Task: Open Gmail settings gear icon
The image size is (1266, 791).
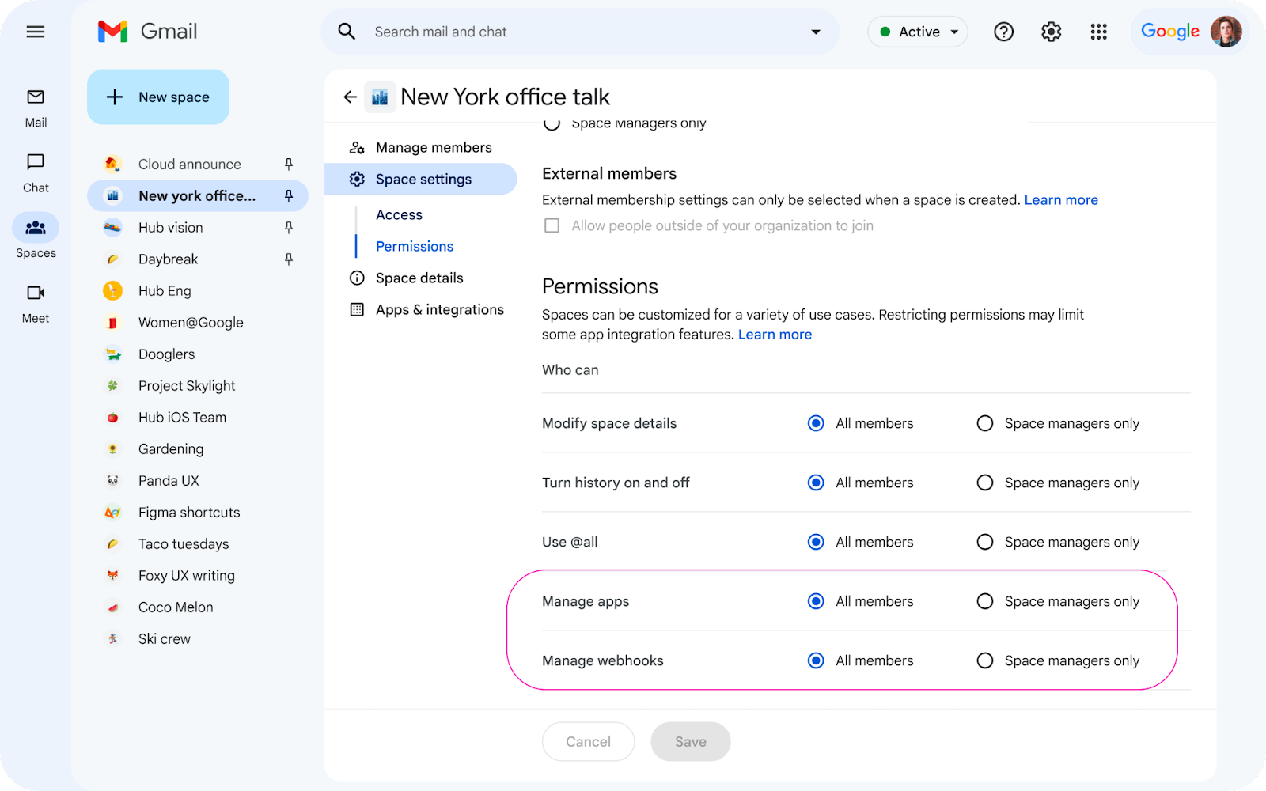Action: coord(1051,32)
